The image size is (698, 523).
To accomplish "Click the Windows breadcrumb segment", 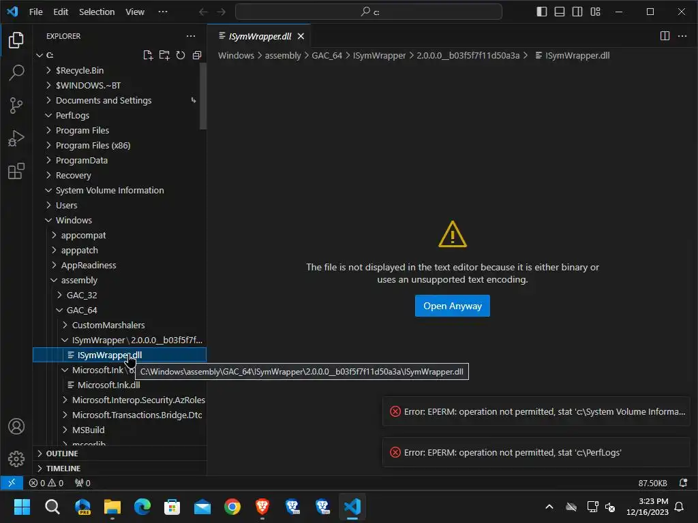I will coord(236,56).
